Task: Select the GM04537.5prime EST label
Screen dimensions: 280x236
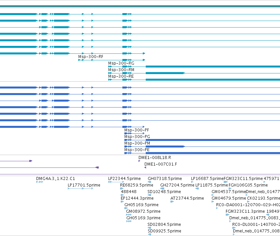Action: 229,192
